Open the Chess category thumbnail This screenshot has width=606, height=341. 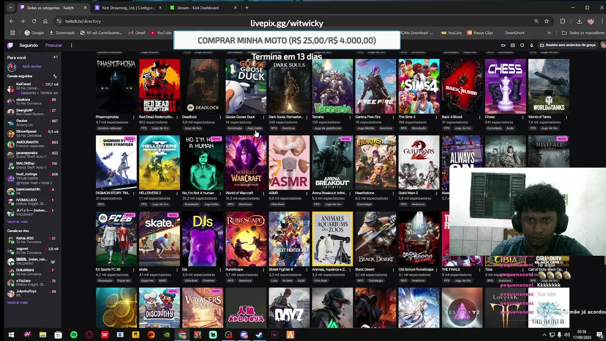(x=505, y=86)
